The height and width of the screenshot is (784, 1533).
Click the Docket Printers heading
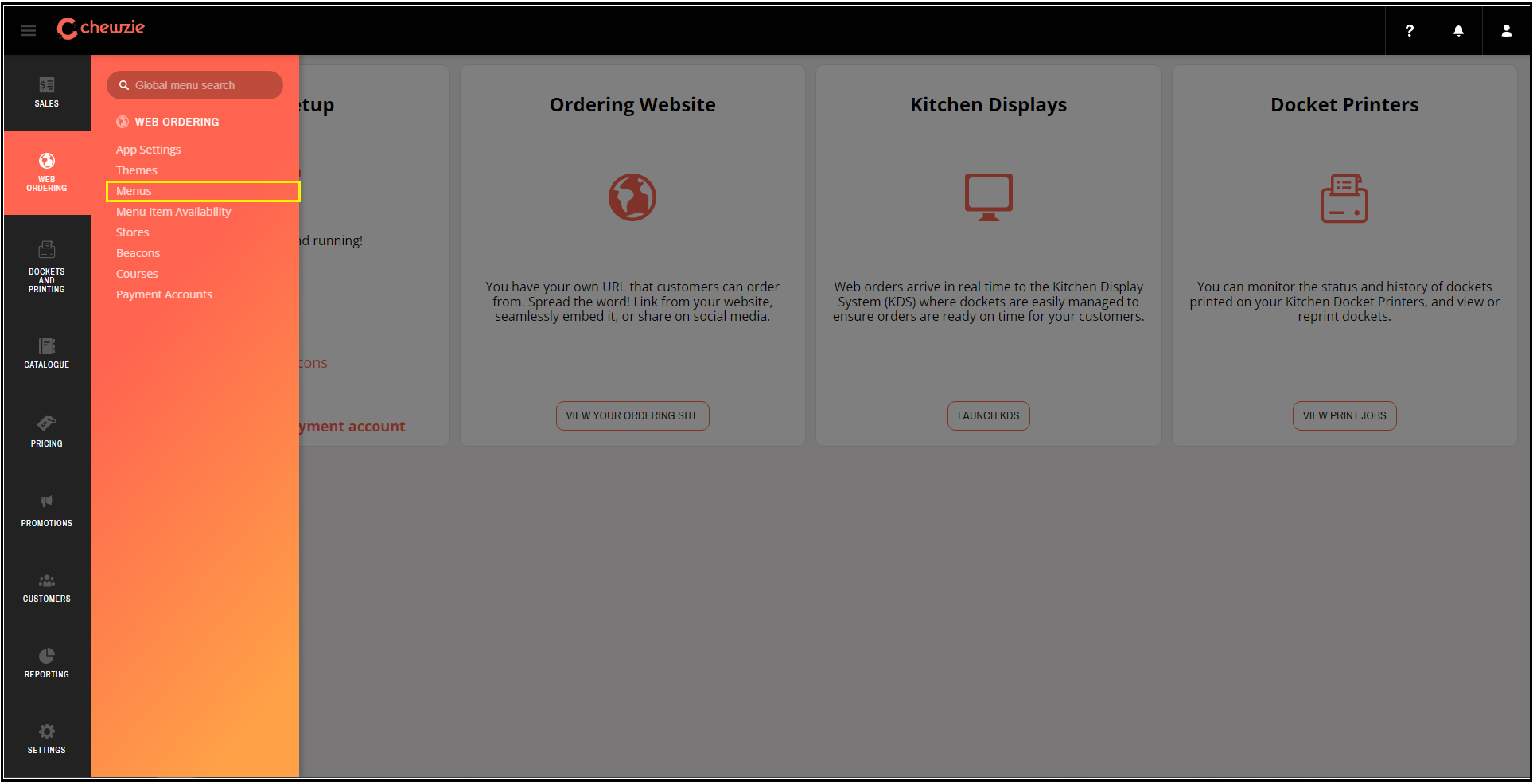1344,105
